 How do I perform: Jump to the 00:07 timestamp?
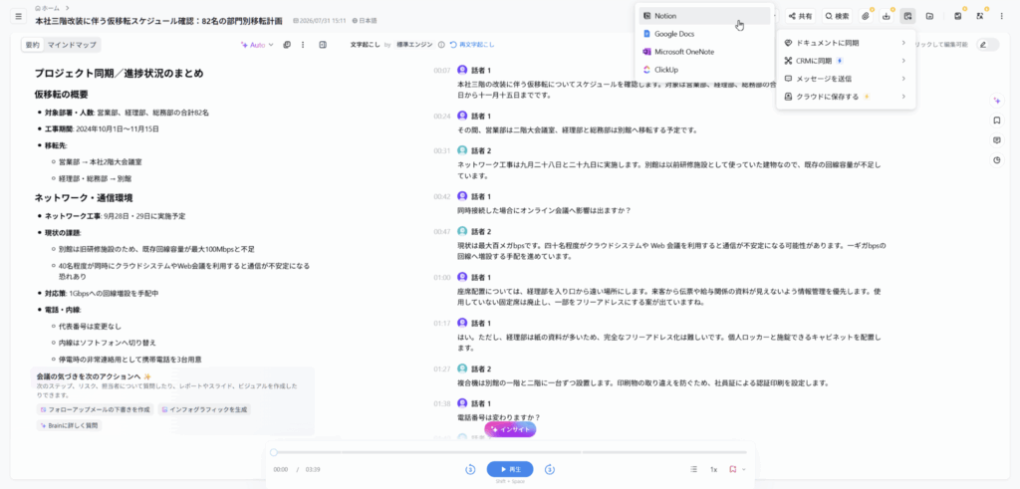pyautogui.click(x=442, y=71)
